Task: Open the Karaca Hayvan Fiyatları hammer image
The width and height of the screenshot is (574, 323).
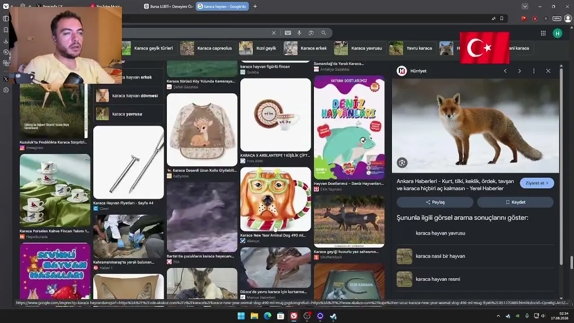Action: point(128,162)
